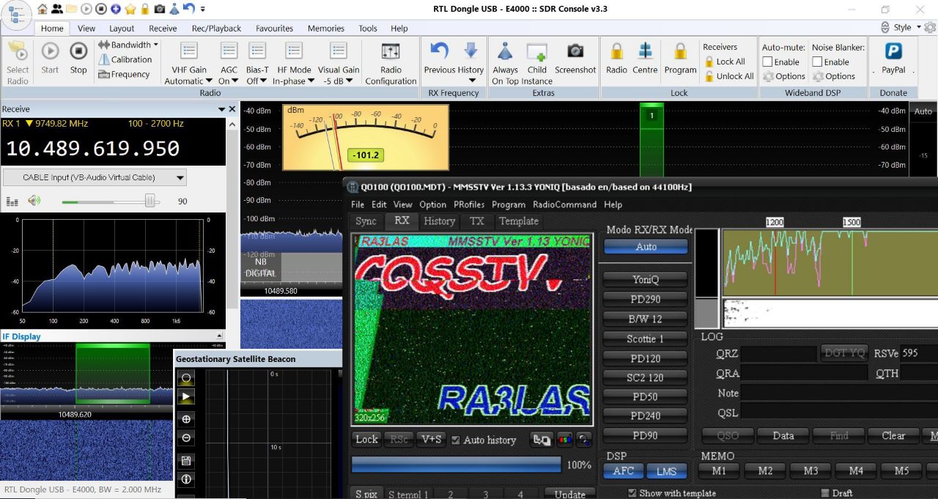
Task: Switch to the Rec/Playback ribbon tab
Action: (x=216, y=29)
